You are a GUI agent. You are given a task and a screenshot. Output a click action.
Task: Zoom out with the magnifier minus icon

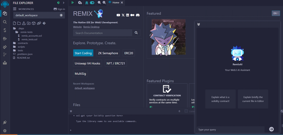click(99, 2)
